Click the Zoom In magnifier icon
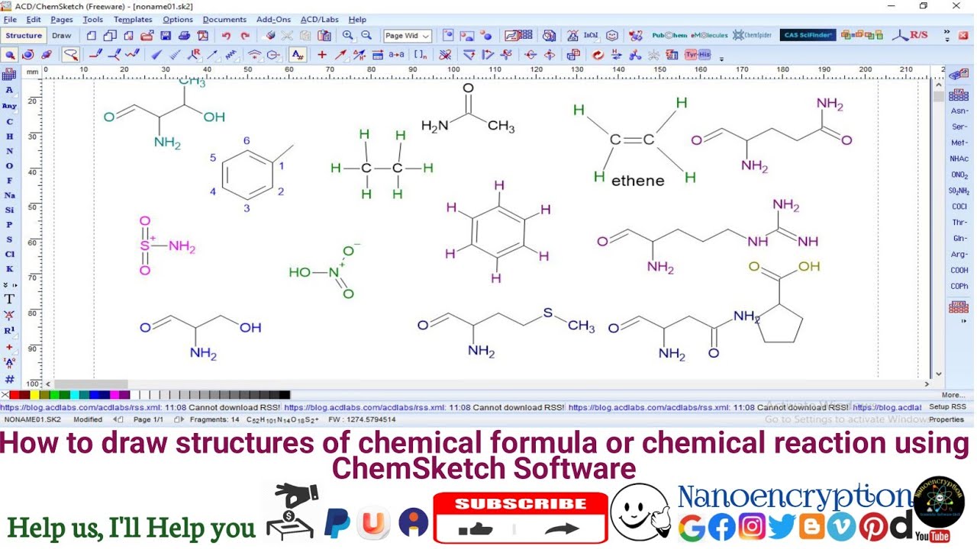Screen dimensions: 977x549 (348, 36)
